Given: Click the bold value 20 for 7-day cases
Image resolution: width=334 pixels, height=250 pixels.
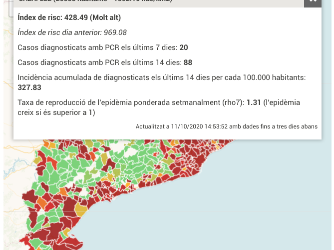Looking at the screenshot, I should pos(184,47).
